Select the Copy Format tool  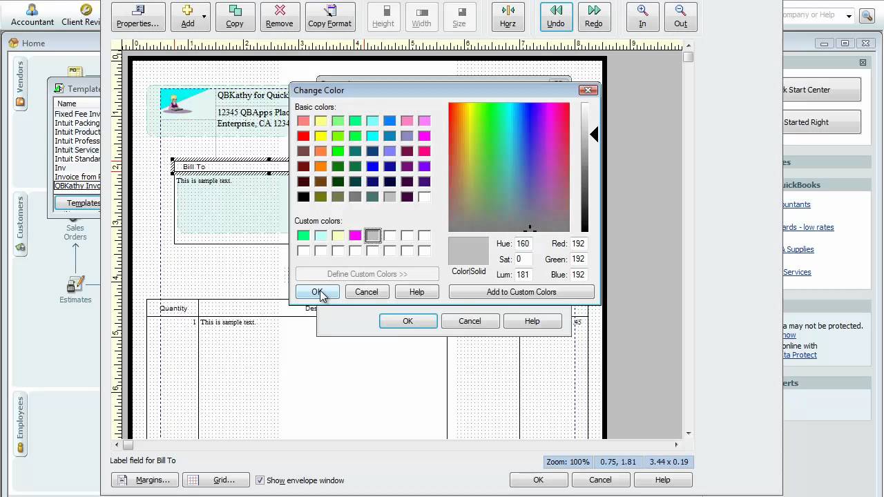(x=329, y=17)
